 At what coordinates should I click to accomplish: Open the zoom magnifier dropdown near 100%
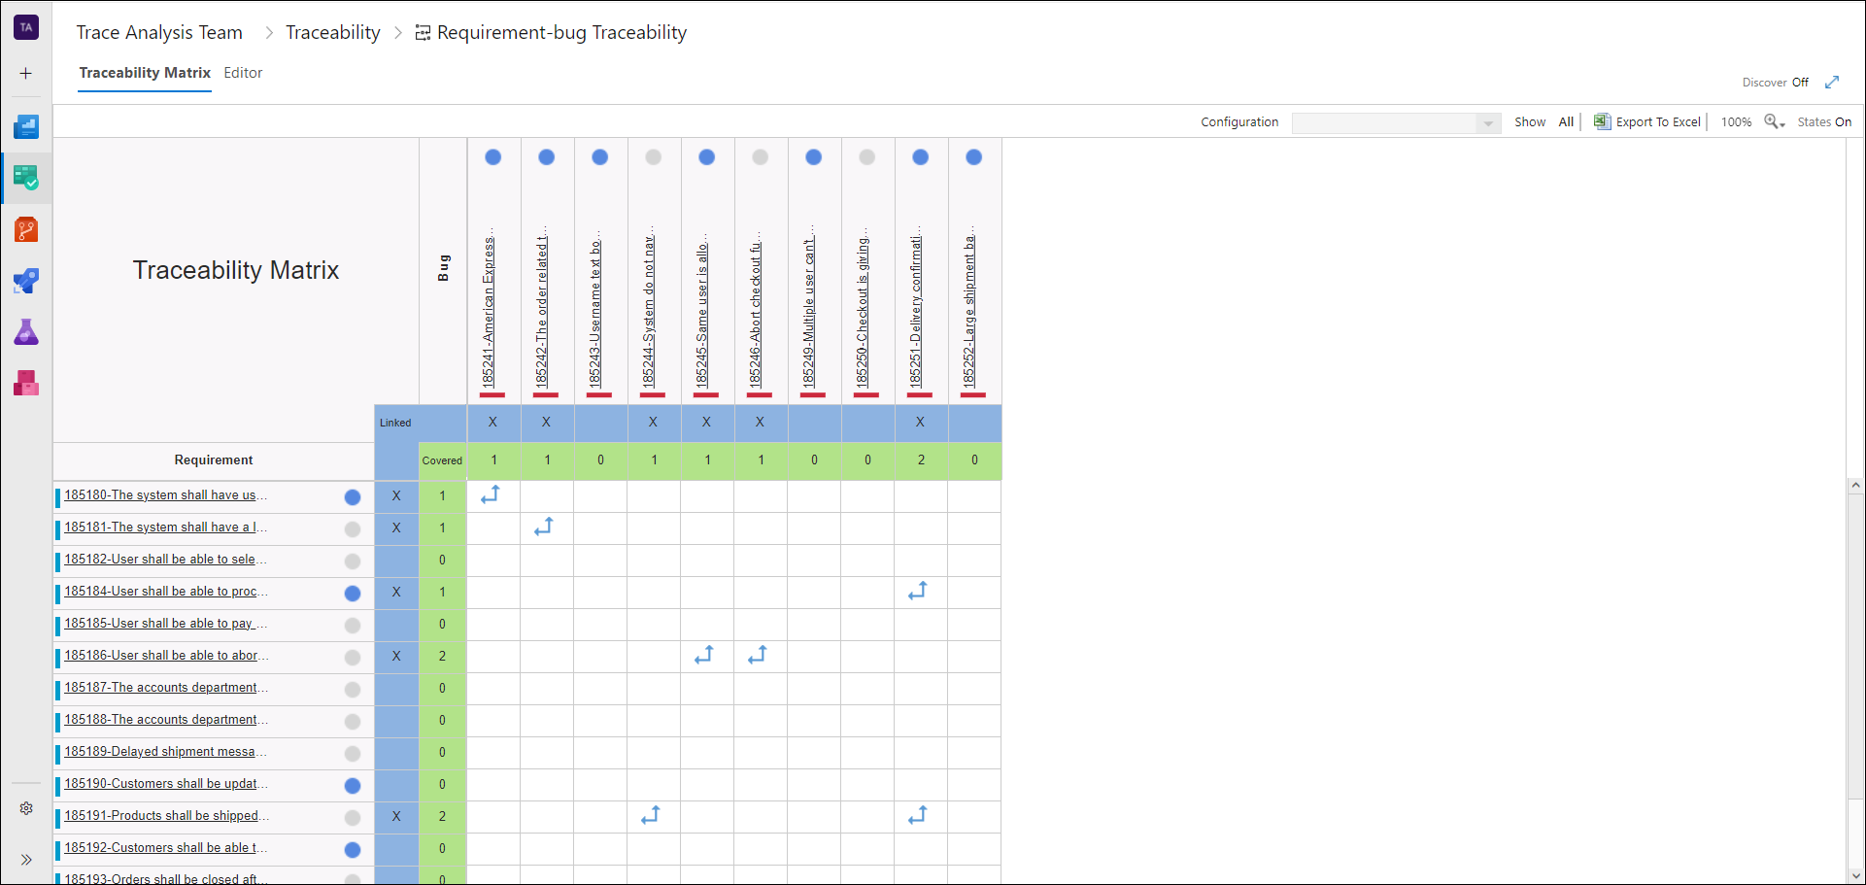(x=1774, y=121)
